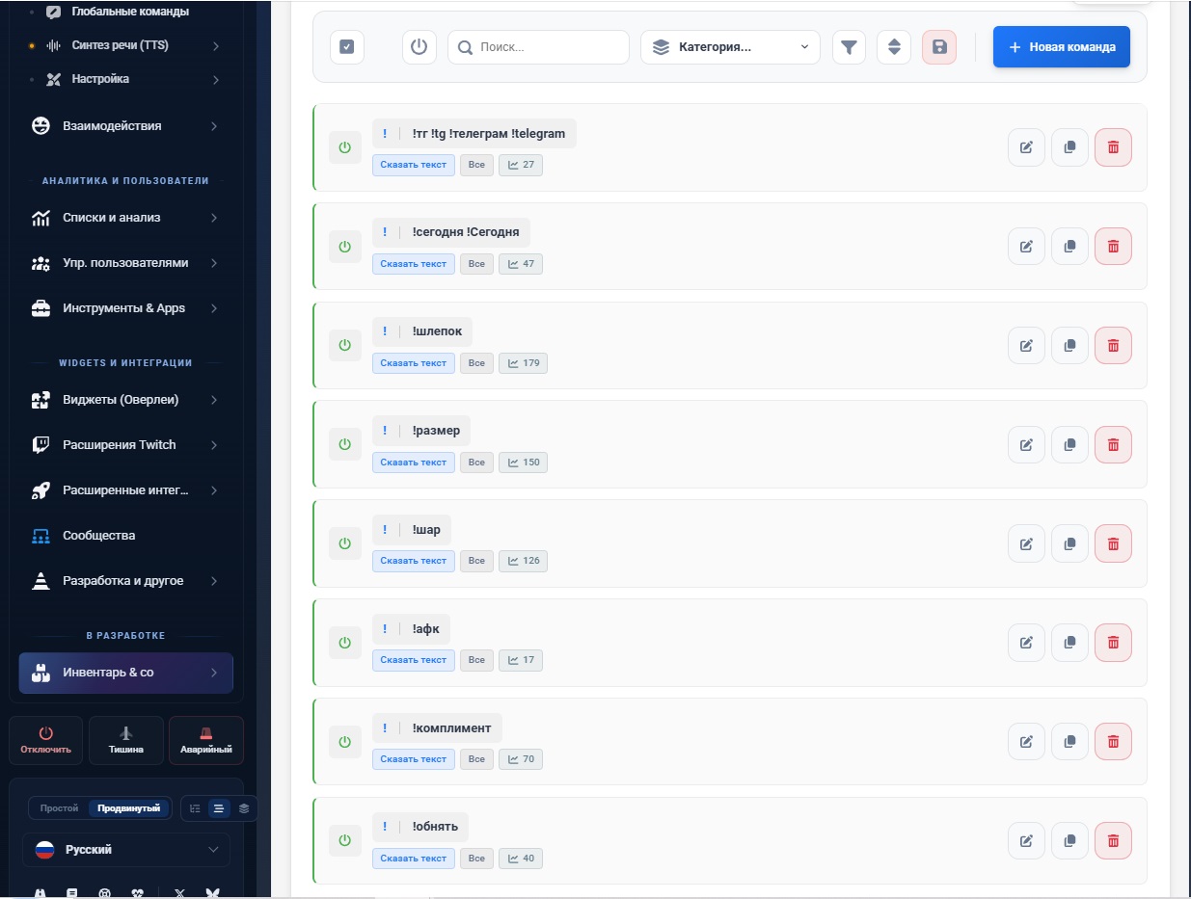Duplicate the !шар command
Screen dimensions: 1191x899
1069,543
